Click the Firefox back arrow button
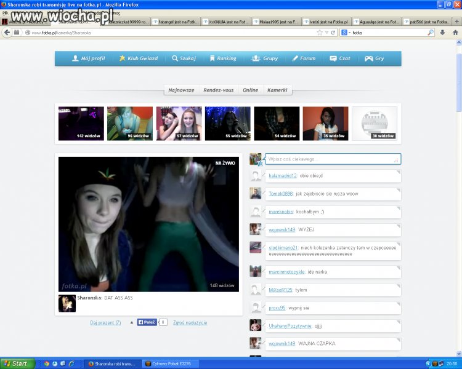Screen dimensions: 462x369 7,33
